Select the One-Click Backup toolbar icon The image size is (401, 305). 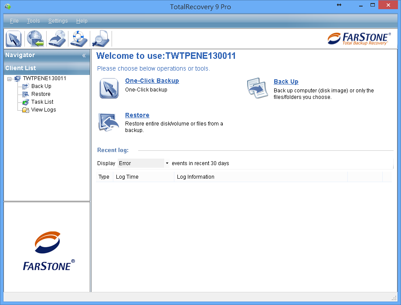tap(13, 38)
